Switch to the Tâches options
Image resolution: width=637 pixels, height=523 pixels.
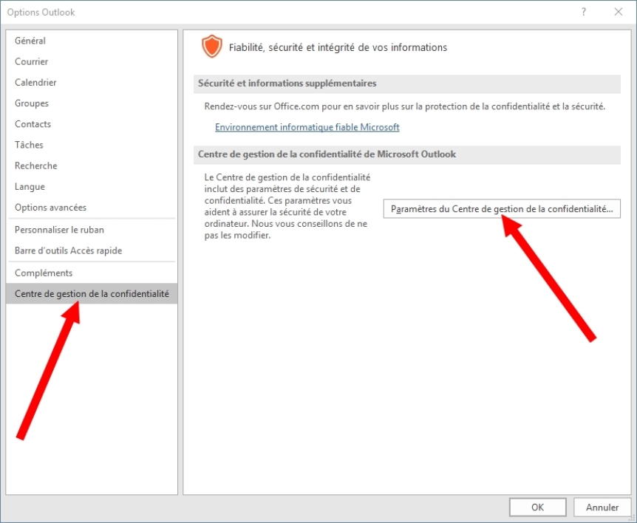click(x=30, y=145)
